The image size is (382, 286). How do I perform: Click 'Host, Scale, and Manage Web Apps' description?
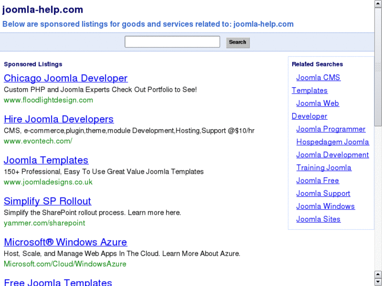(122, 253)
